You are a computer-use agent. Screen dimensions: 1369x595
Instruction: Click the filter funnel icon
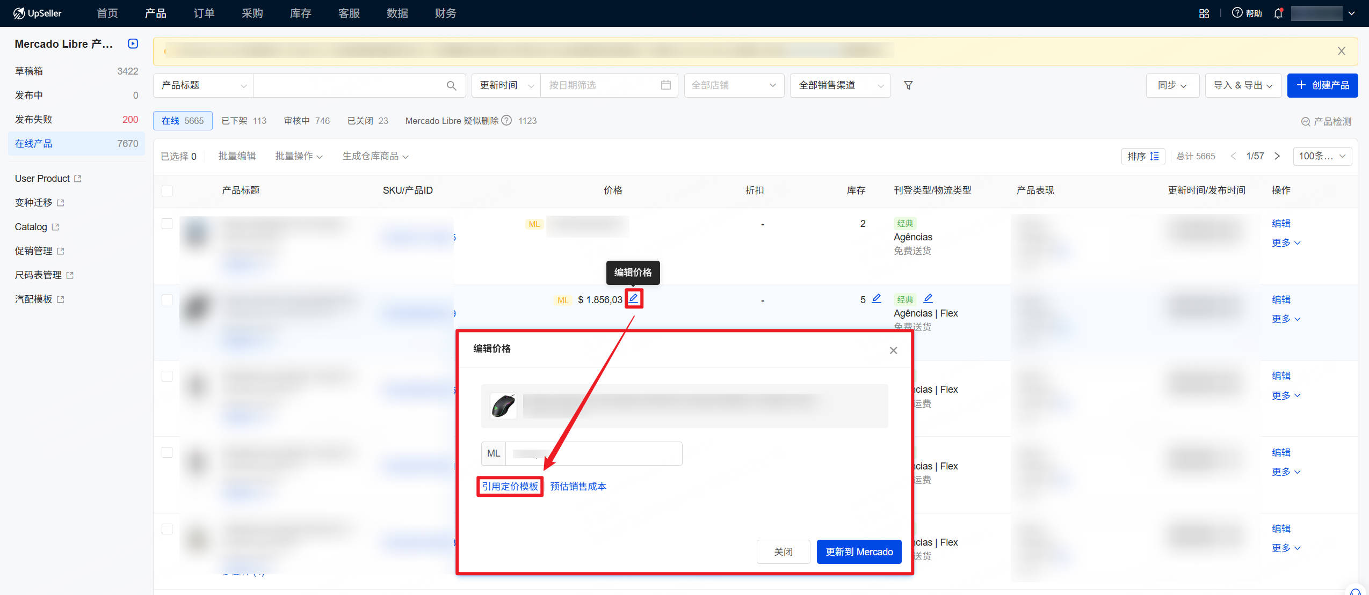908,85
